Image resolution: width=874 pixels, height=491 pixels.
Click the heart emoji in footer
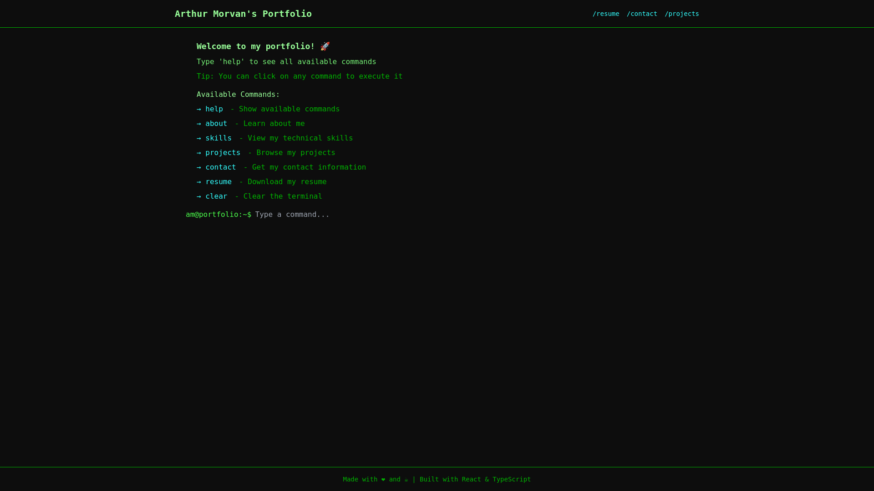383,479
